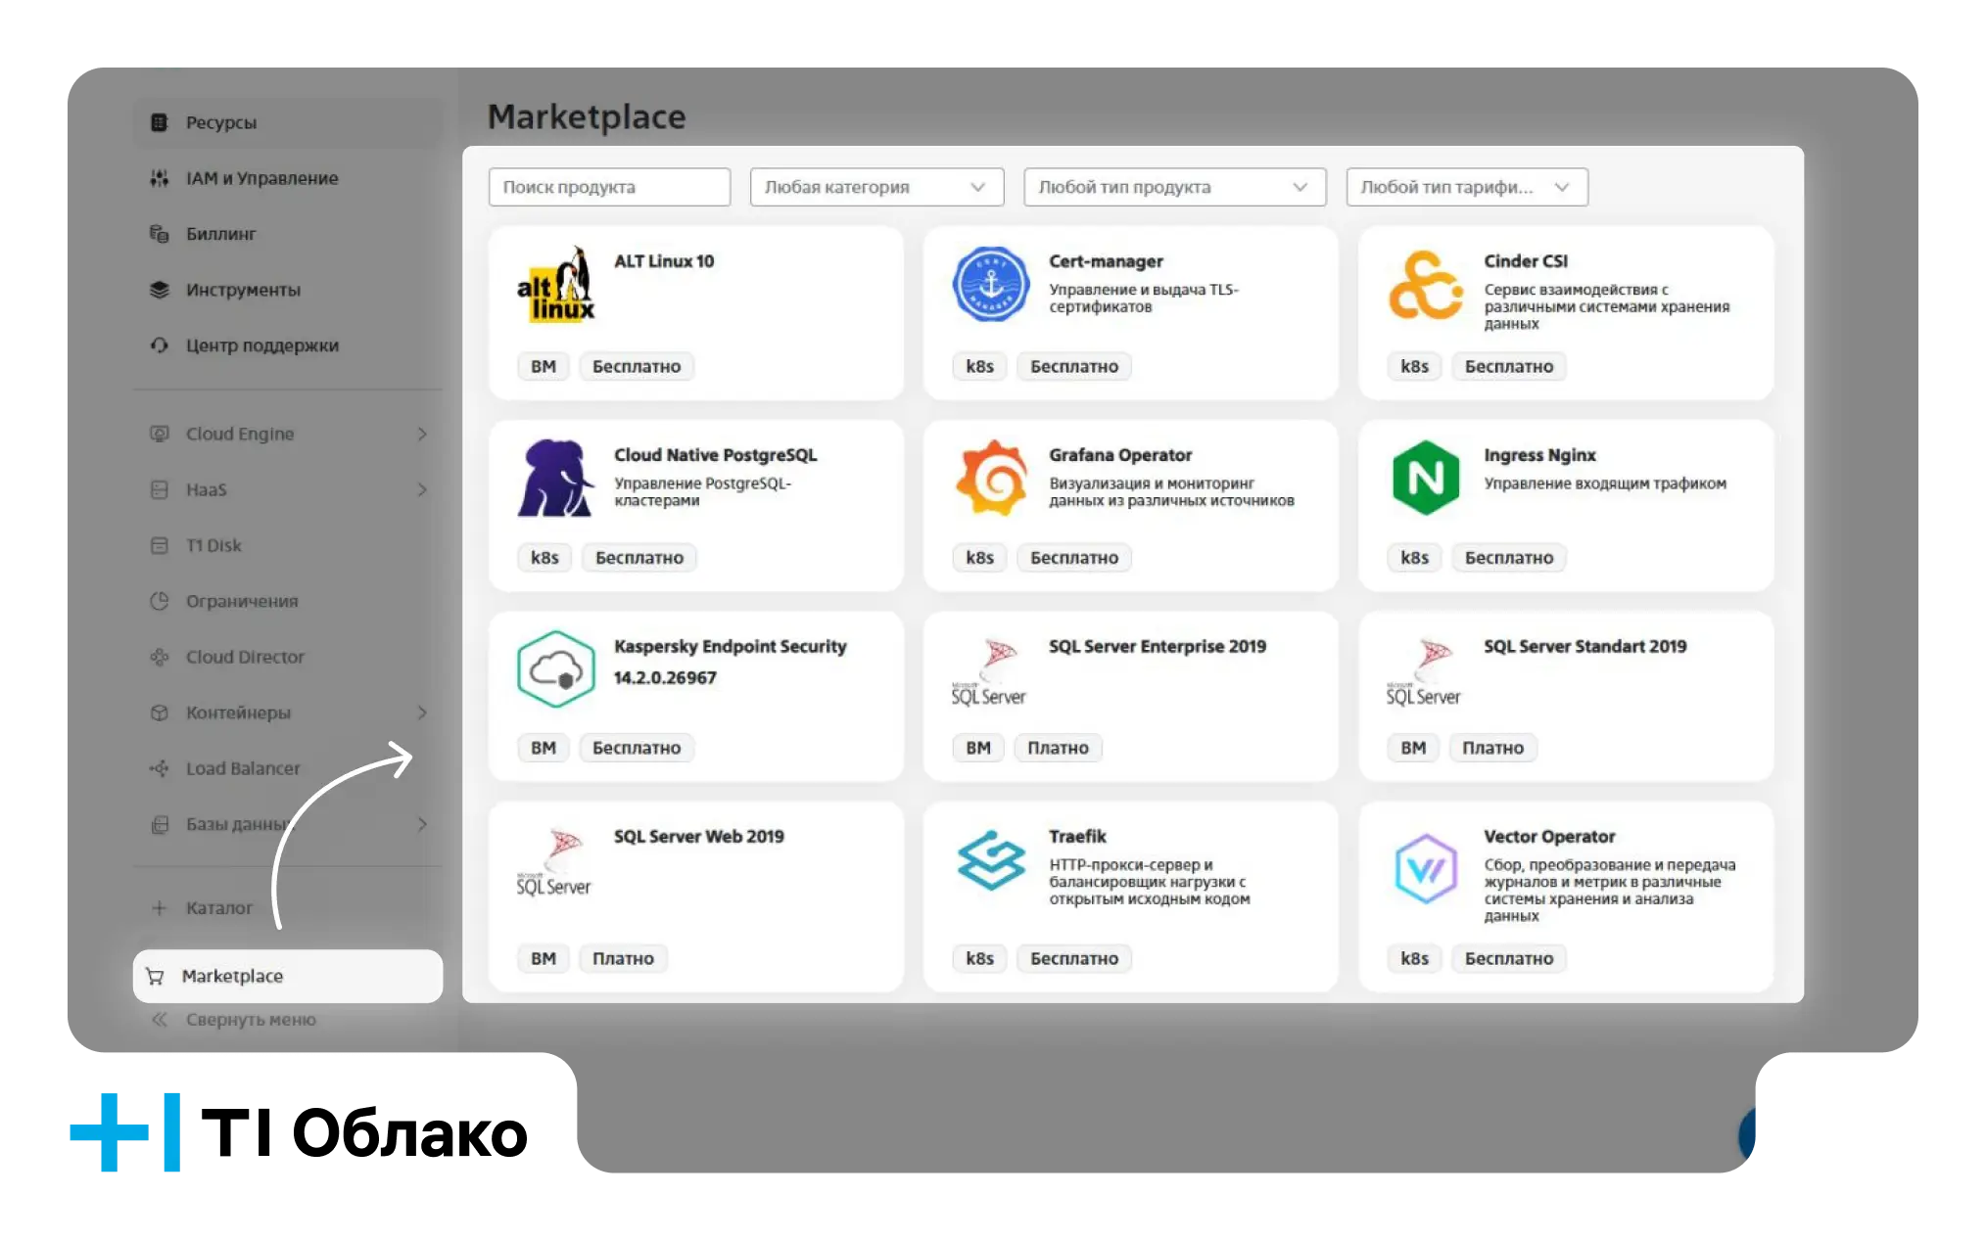The height and width of the screenshot is (1241, 1986).
Task: Click the 14.2.0.26967 version text
Action: [665, 677]
